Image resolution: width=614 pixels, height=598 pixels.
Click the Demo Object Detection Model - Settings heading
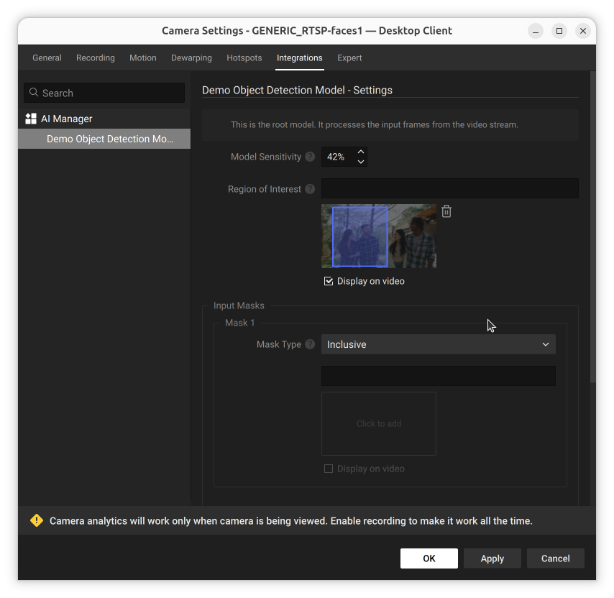[297, 90]
